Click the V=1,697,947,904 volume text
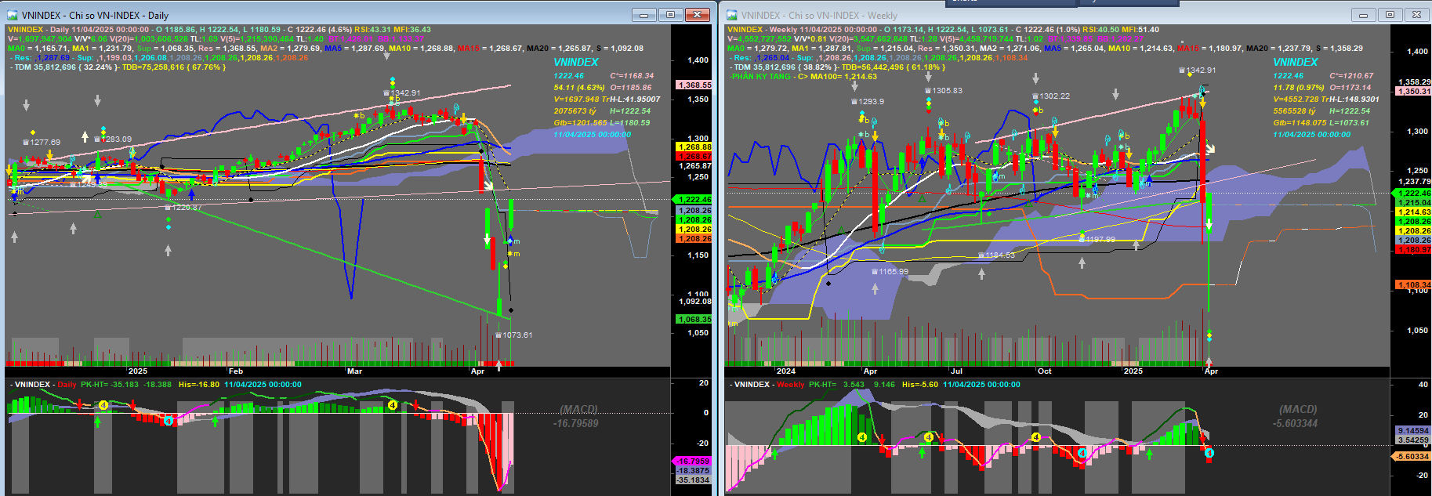The image size is (1432, 496). click(40, 39)
